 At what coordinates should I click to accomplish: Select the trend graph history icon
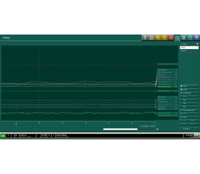click(x=177, y=38)
